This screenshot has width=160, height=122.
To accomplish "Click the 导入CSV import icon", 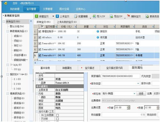I will (94, 16).
